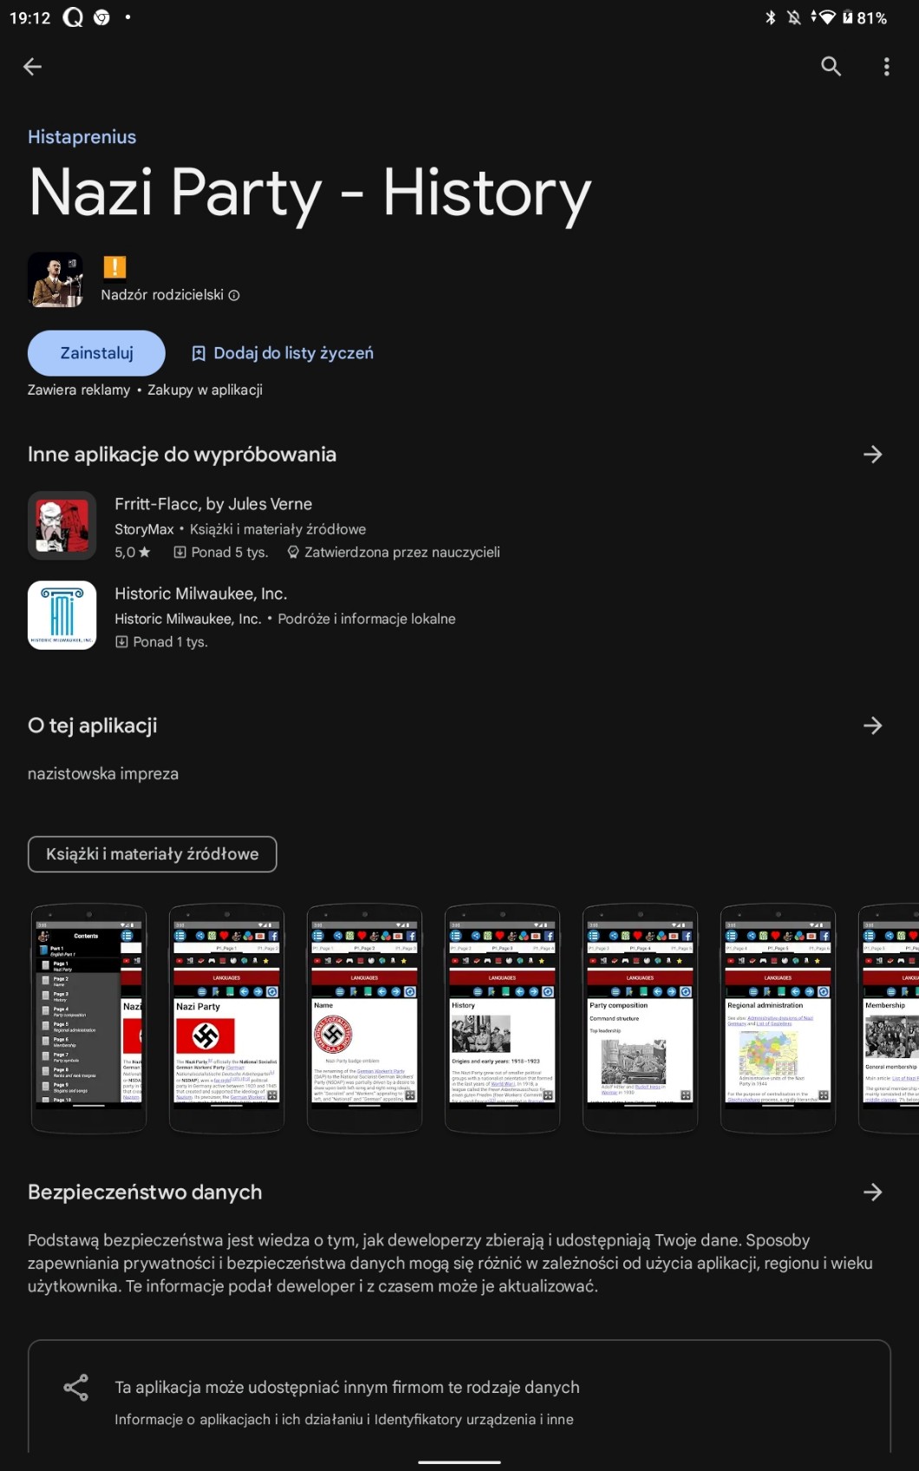Open search with the magnifier icon
This screenshot has width=919, height=1471.
pos(831,67)
